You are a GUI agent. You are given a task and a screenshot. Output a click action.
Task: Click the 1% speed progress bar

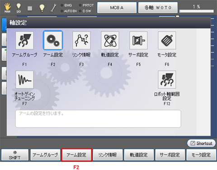point(196,11)
